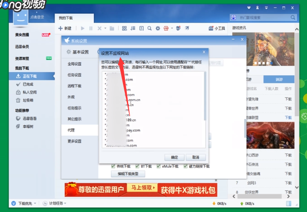Screen dimensions: 307x212
Task: Open the dropdown arrow next to delete icon
Action: (105, 28)
